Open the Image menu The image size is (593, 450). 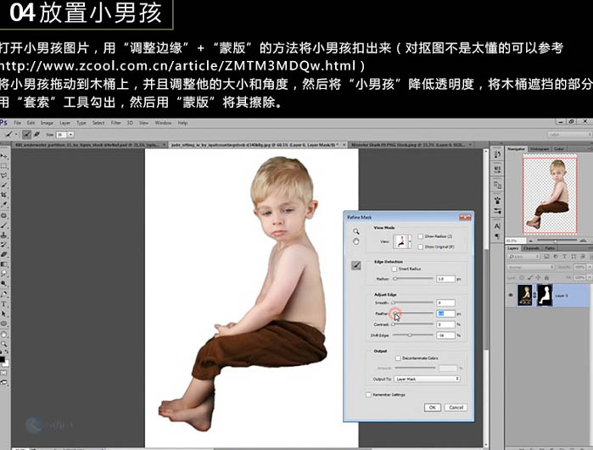click(x=47, y=123)
